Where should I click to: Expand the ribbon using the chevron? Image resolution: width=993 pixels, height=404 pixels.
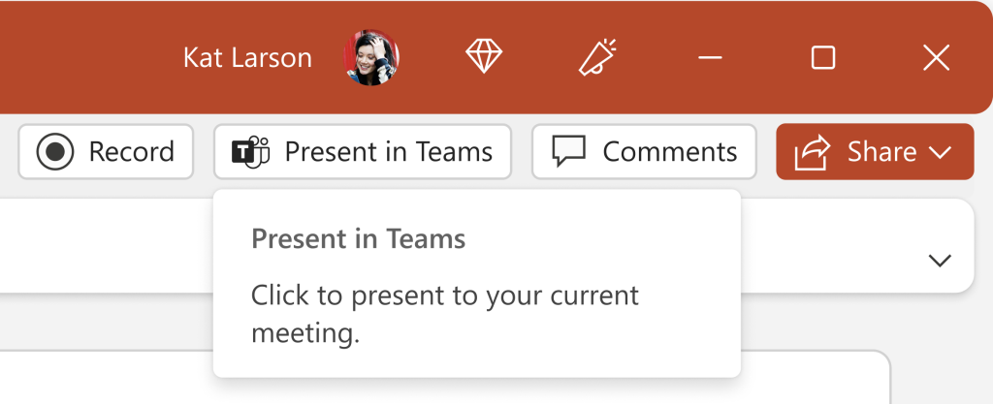(939, 260)
